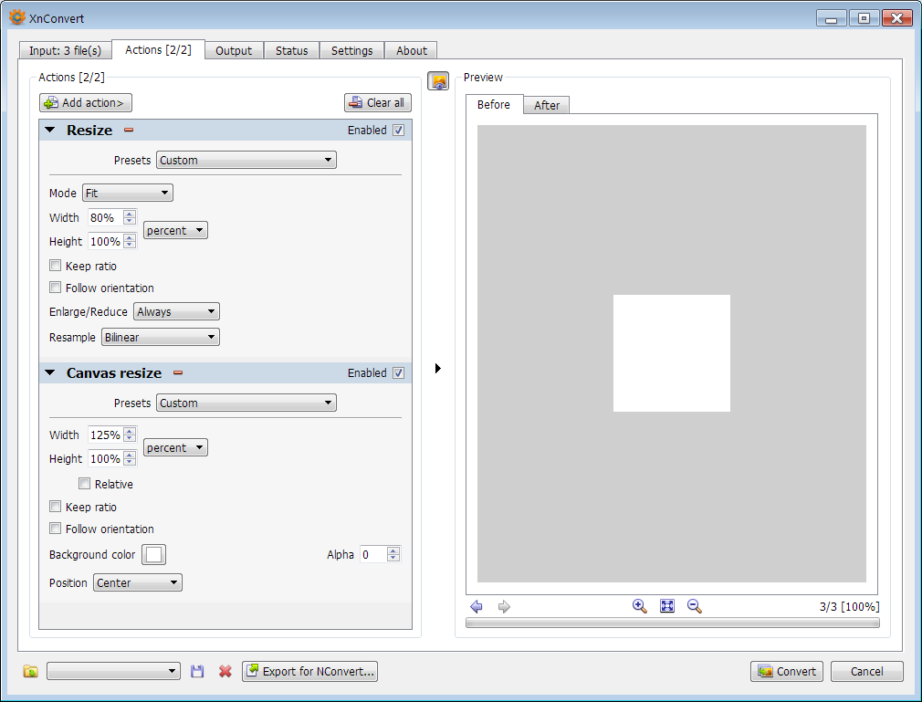
Task: Switch to the Output tab
Action: [x=234, y=51]
